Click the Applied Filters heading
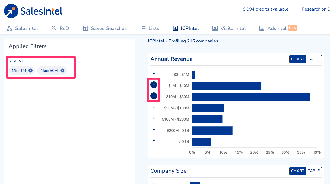This screenshot has width=330, height=184. point(28,46)
